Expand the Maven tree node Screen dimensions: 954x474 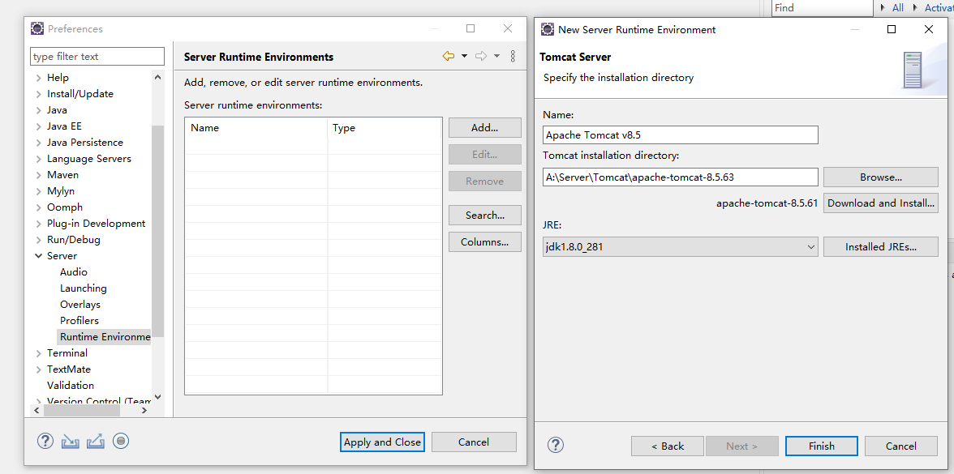click(x=39, y=175)
